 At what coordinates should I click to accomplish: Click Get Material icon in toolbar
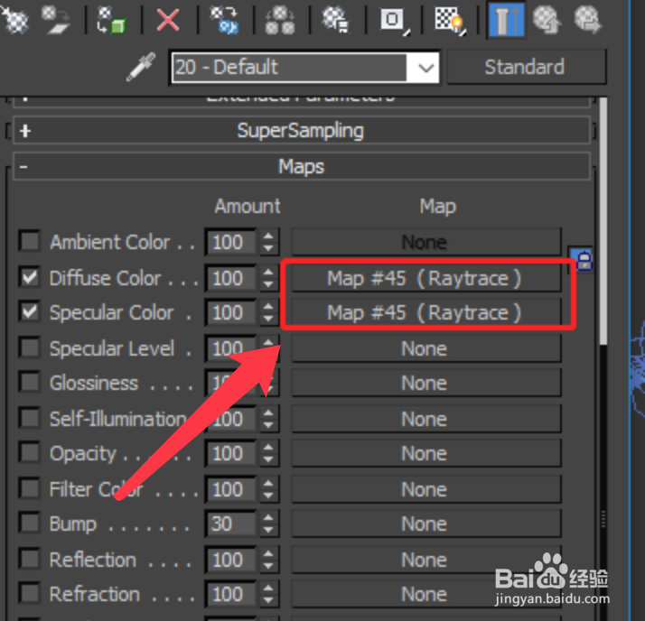pos(14,19)
